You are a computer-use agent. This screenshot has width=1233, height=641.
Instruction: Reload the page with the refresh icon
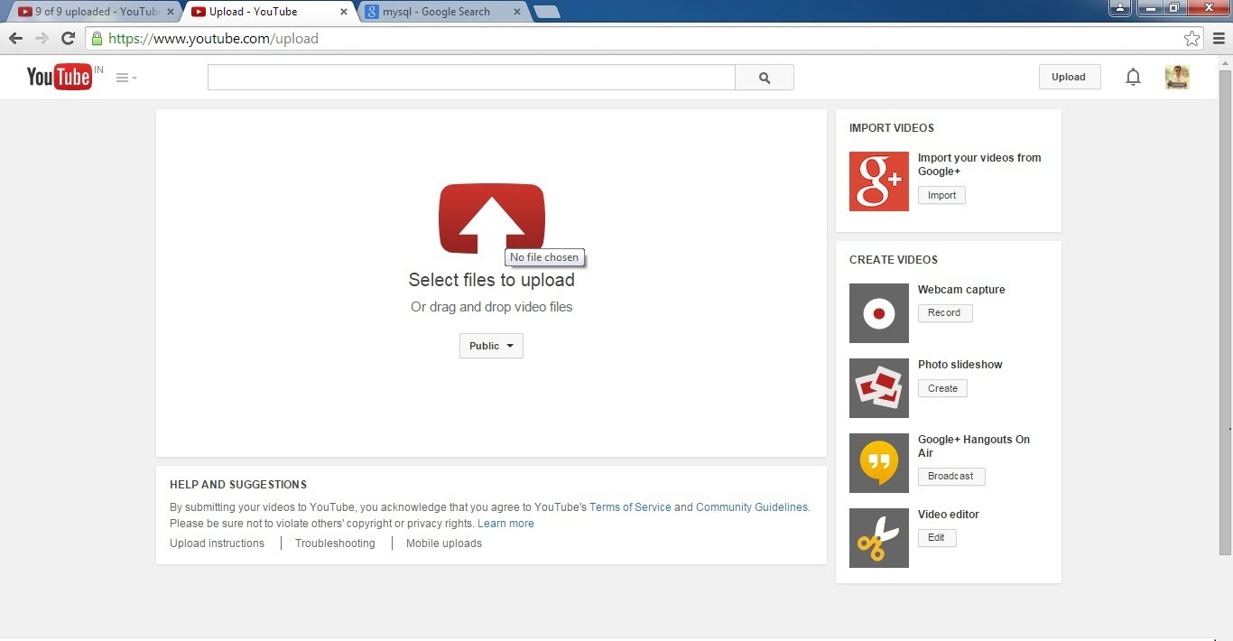68,39
